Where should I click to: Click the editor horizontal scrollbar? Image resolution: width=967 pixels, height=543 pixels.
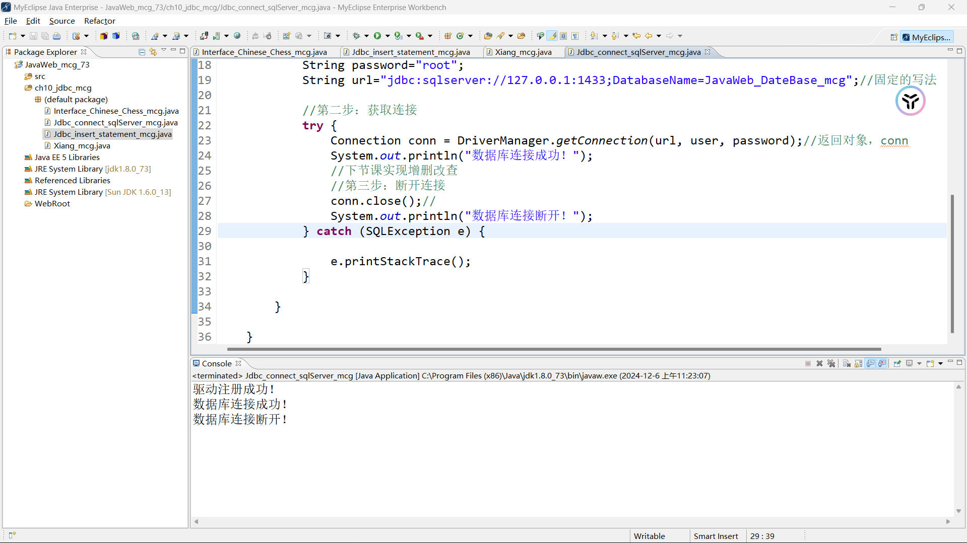coord(554,349)
